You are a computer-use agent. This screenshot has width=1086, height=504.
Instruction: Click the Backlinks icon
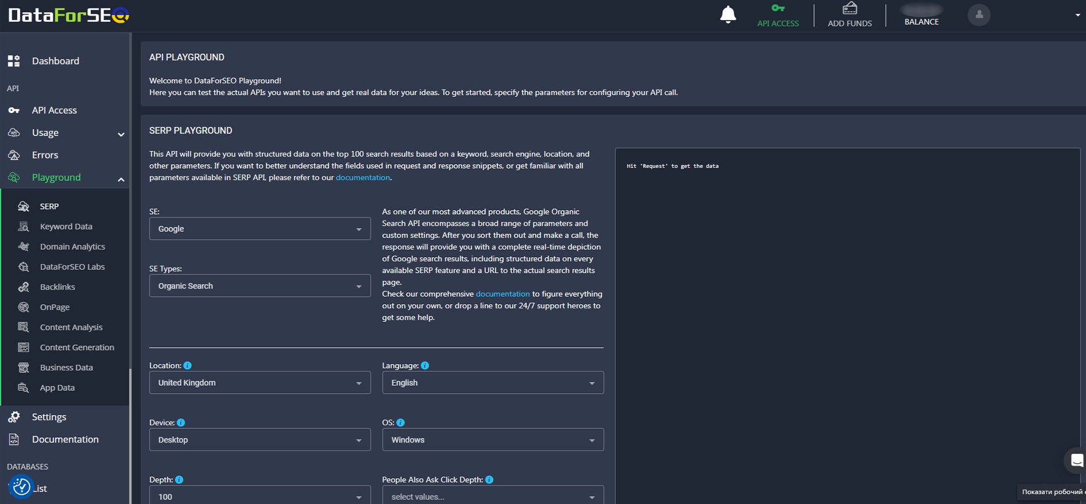(24, 286)
